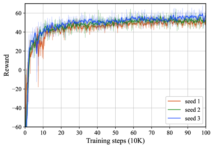Click the 'Reward' y-axis label

point(6,65)
